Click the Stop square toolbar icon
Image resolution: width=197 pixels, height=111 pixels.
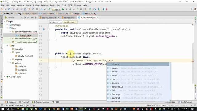[81, 10]
